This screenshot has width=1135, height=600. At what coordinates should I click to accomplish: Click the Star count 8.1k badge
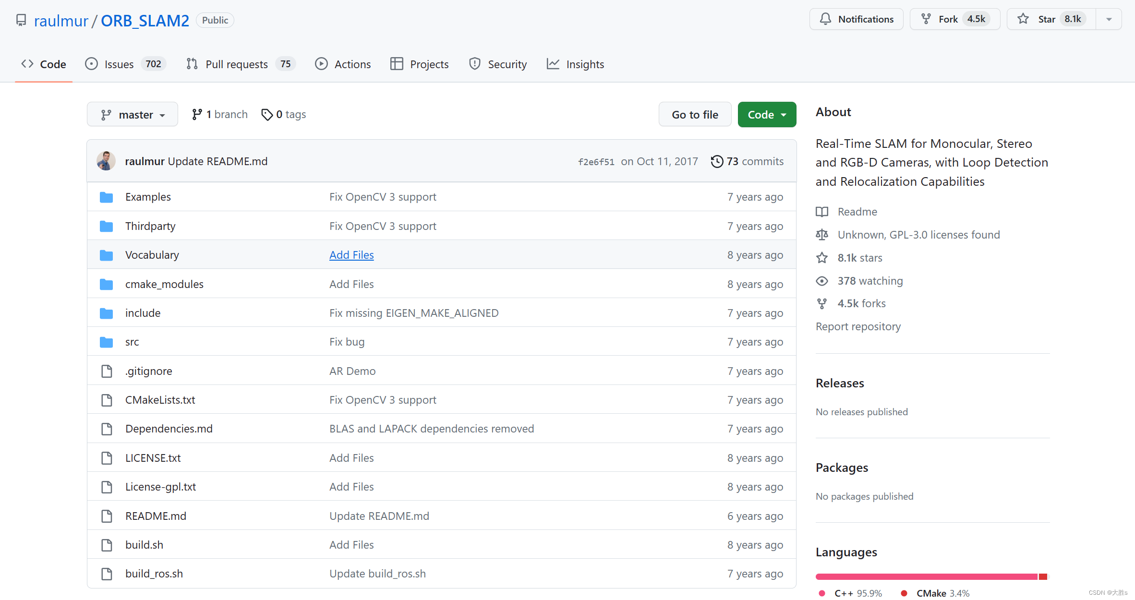pos(1073,19)
